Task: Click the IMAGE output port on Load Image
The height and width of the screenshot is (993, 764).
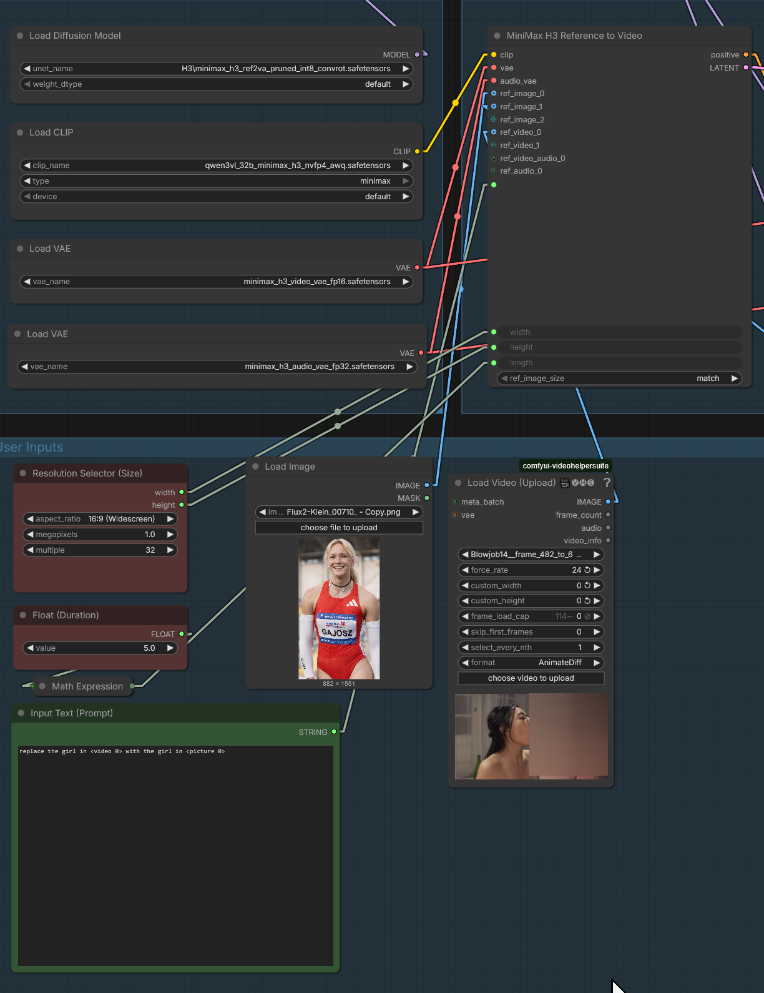Action: 427,485
